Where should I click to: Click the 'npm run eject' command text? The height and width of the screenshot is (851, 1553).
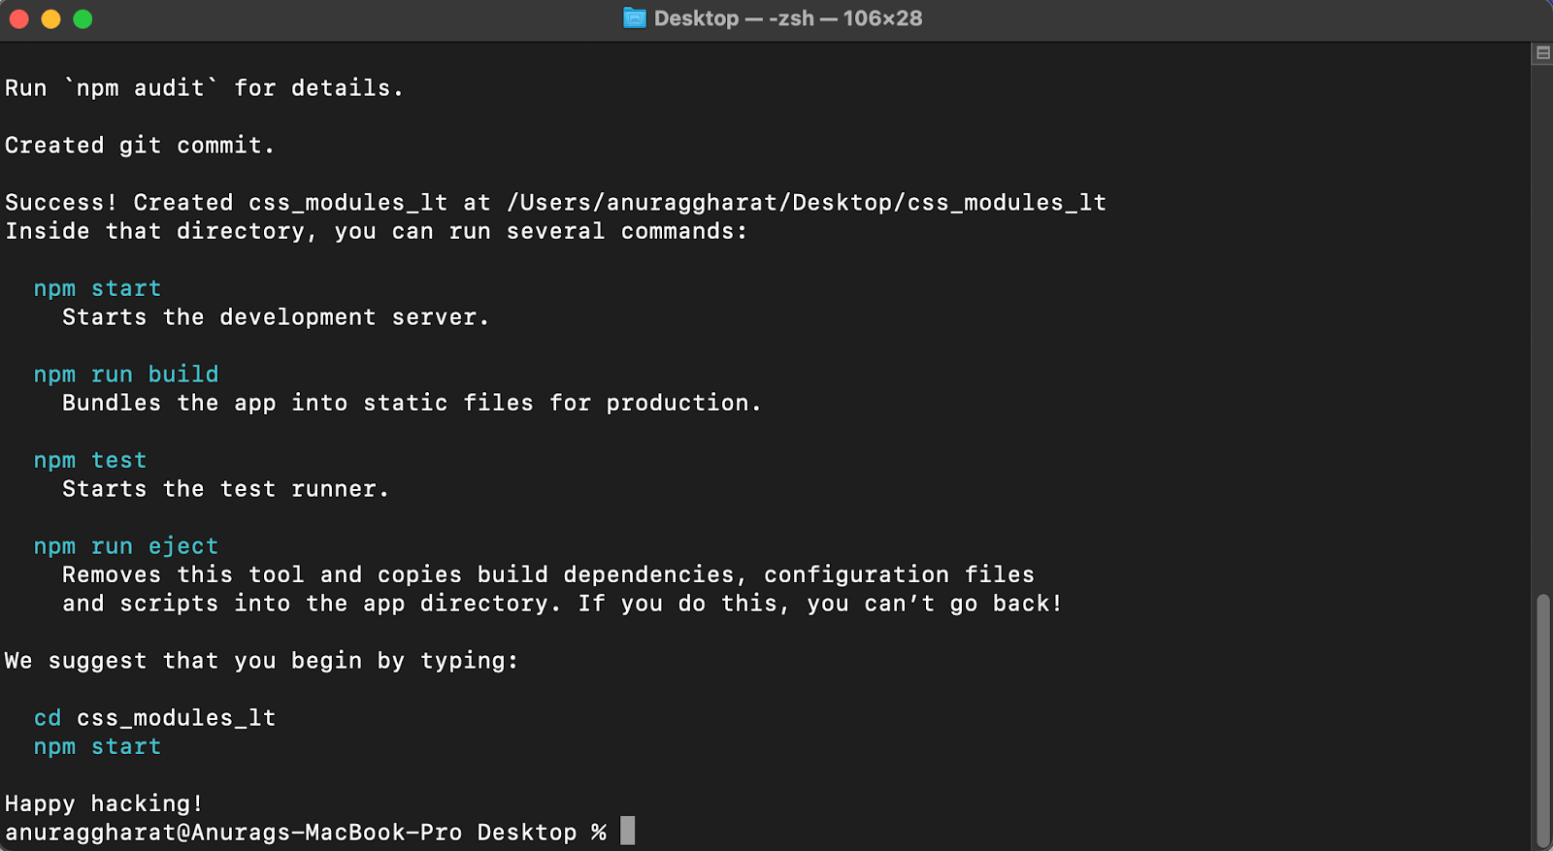[126, 545]
